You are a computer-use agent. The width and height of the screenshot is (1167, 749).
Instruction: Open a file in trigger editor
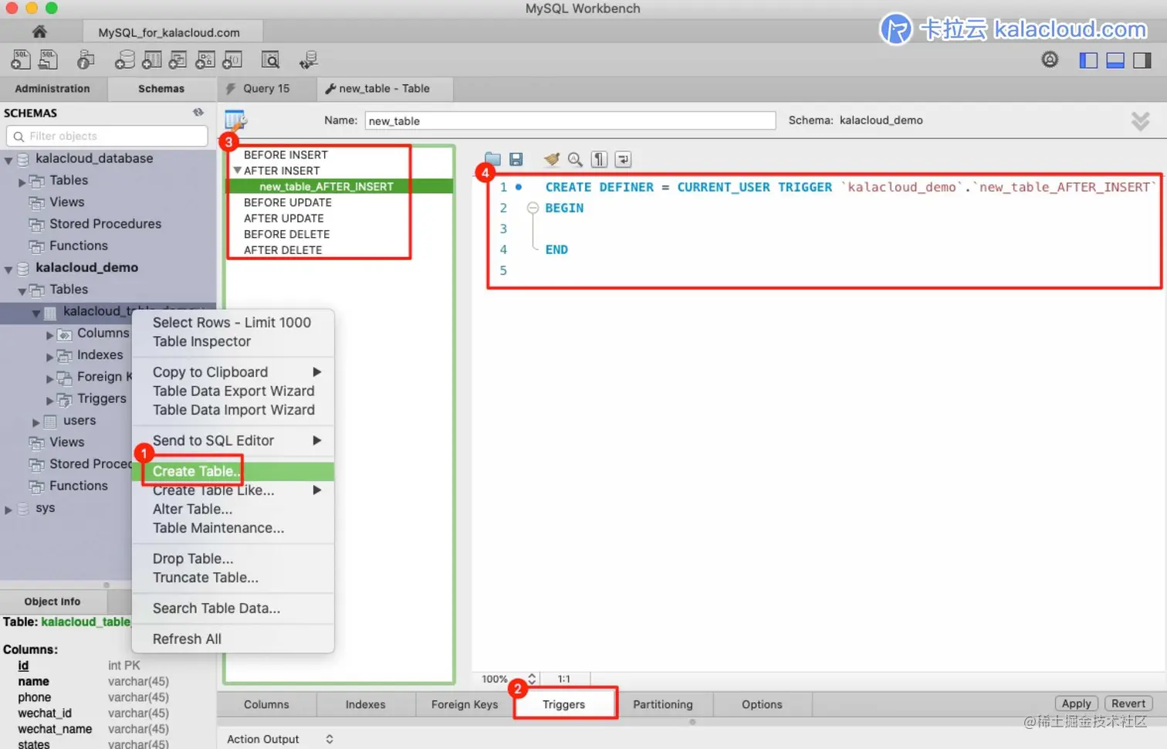pyautogui.click(x=492, y=159)
